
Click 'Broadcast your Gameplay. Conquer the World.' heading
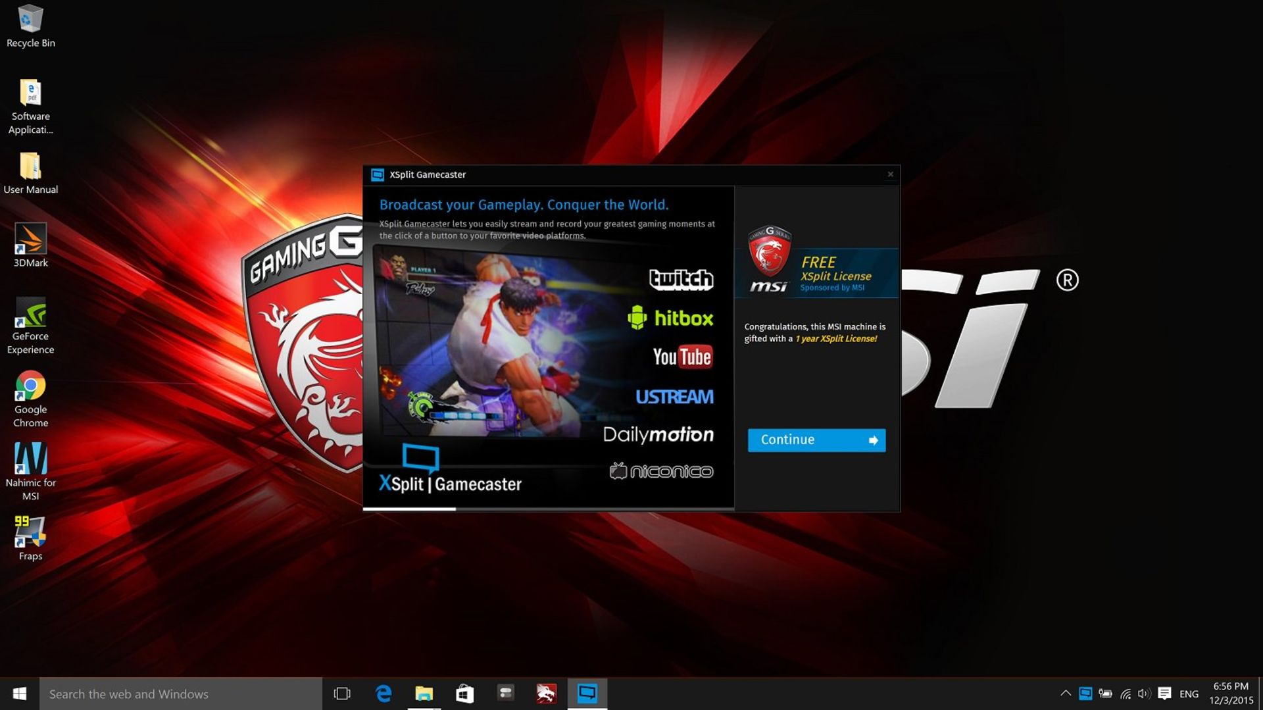pos(524,205)
